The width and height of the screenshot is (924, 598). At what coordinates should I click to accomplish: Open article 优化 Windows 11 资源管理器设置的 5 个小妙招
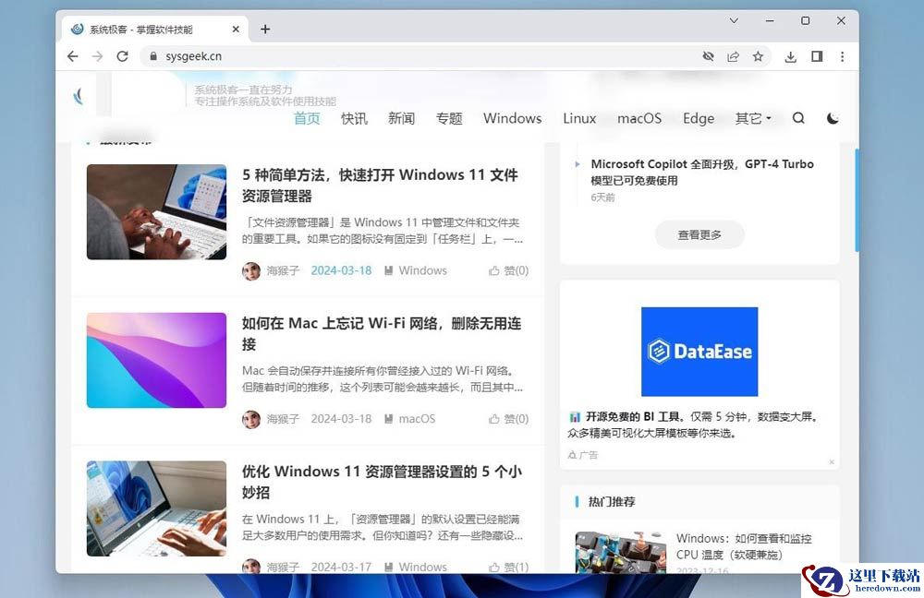coord(382,482)
